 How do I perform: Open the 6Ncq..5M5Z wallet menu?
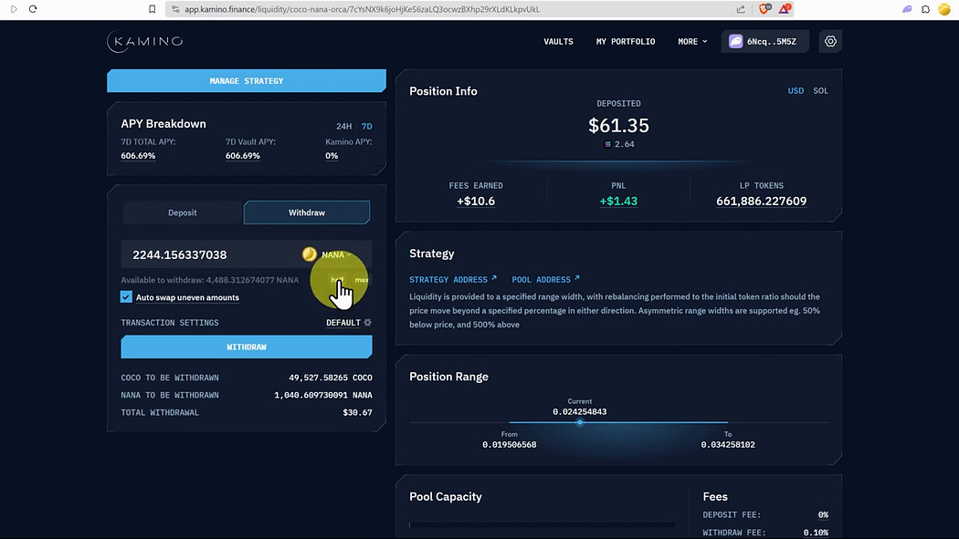765,42
